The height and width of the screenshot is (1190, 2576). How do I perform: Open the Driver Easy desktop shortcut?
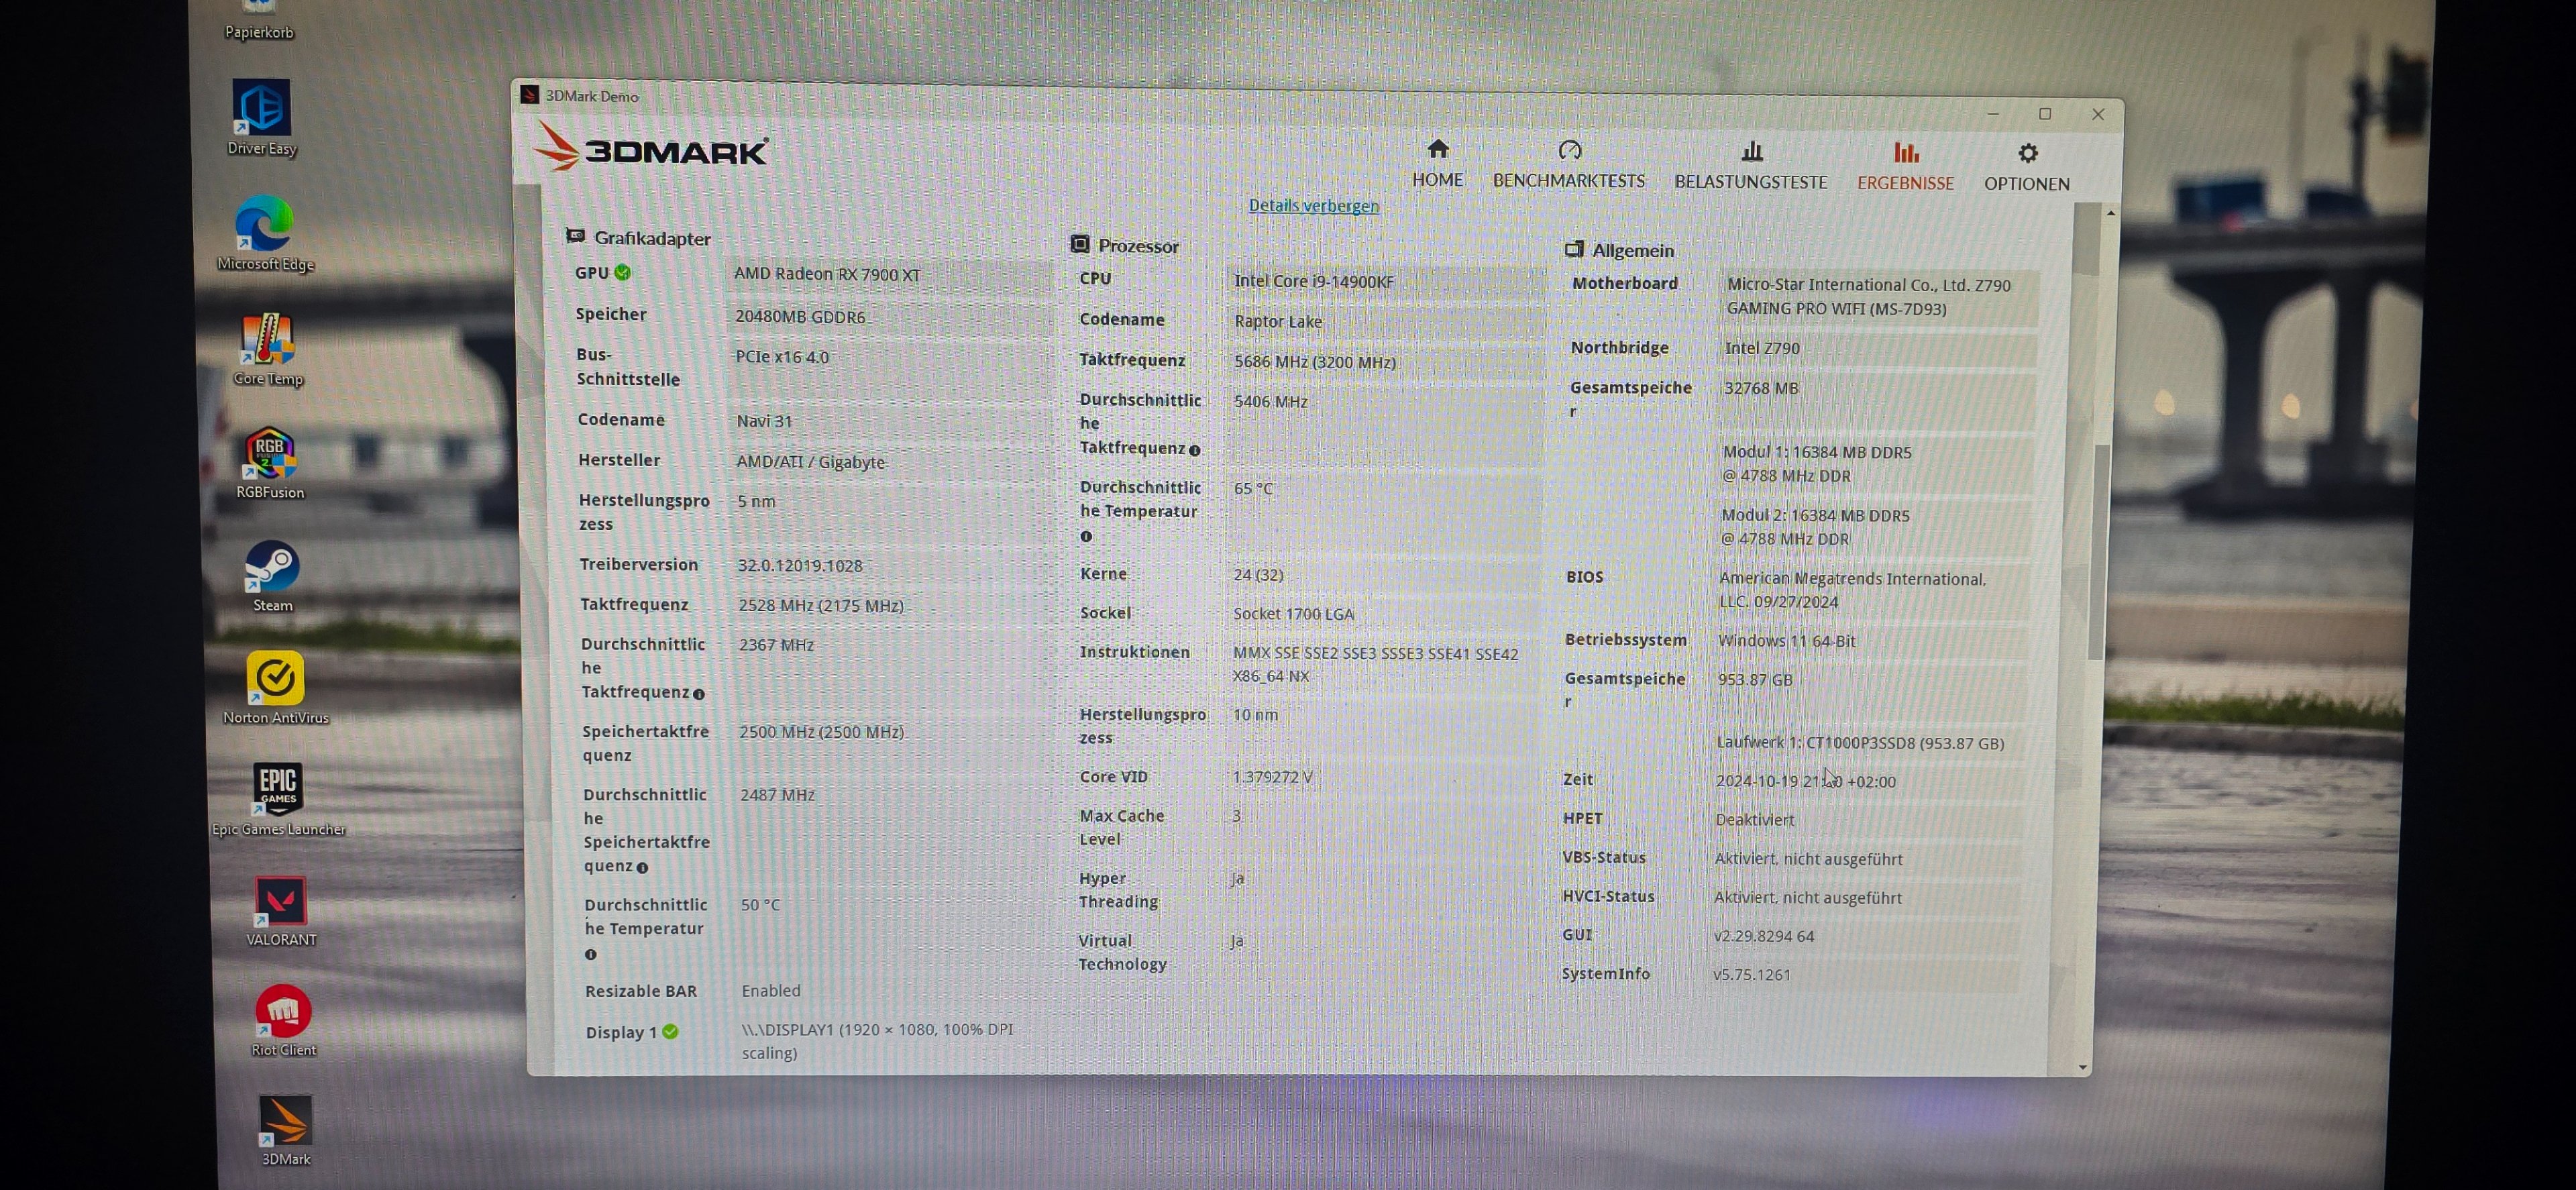tap(261, 108)
